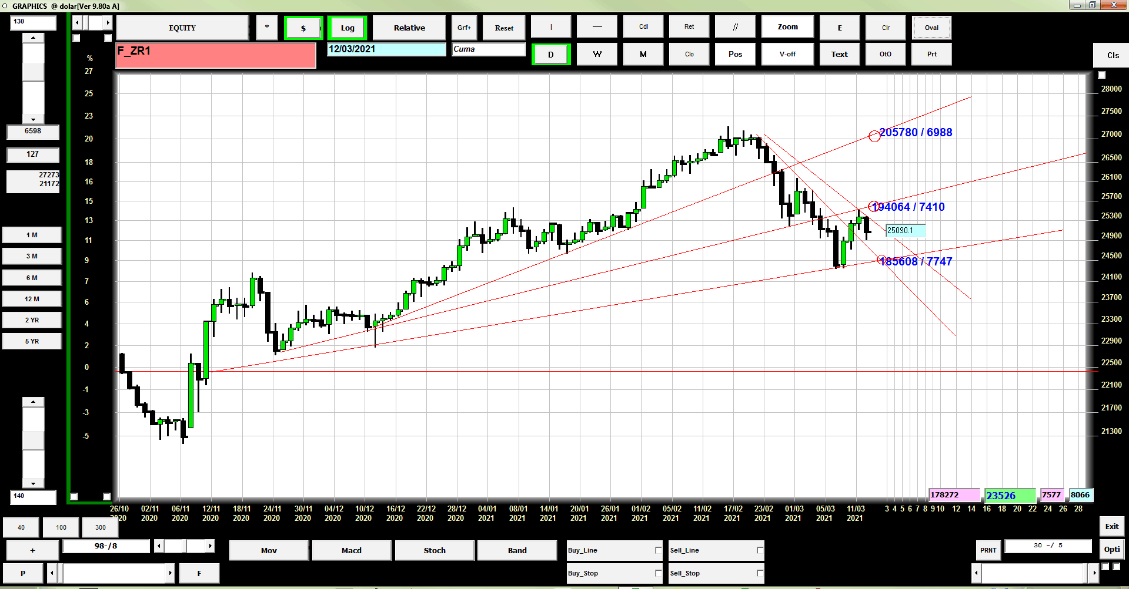Image resolution: width=1129 pixels, height=589 pixels.
Task: Click the 6598 value box on left panel
Action: 33,132
